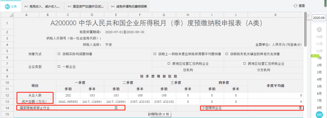Select column header K

(276, 15)
